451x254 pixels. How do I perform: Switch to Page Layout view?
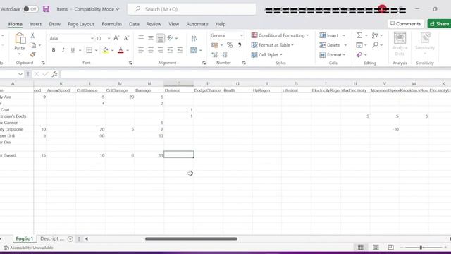click(376, 248)
